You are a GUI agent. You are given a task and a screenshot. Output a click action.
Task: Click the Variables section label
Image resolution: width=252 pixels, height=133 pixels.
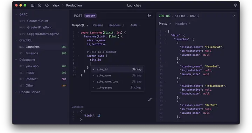point(78,107)
